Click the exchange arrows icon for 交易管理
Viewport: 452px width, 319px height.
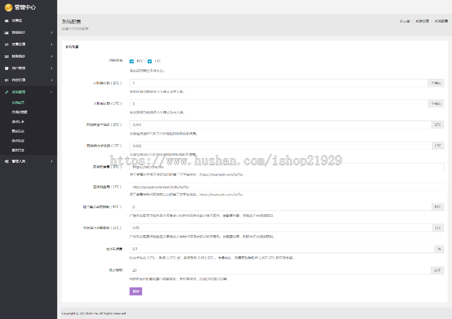[7, 44]
